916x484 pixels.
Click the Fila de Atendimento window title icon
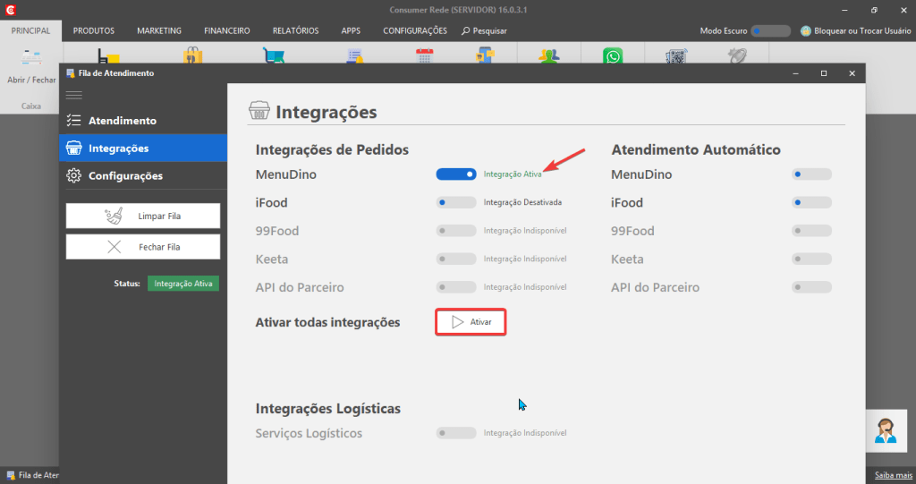click(x=71, y=73)
